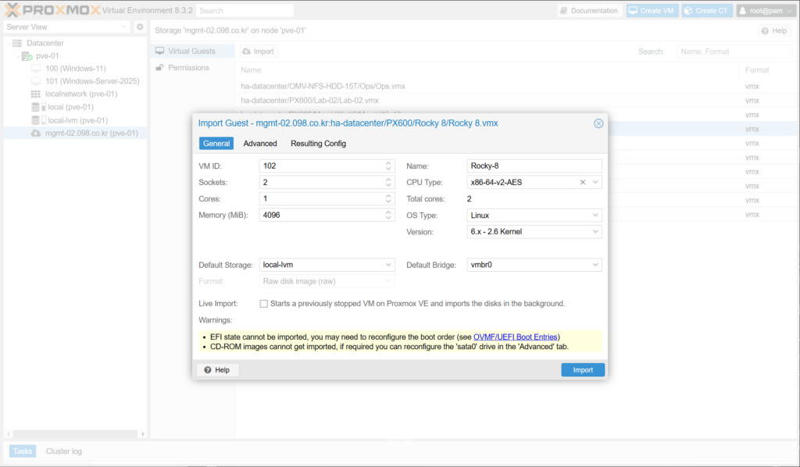Adjust the VM ID spinner arrows
This screenshot has height=467, width=800.
[388, 166]
